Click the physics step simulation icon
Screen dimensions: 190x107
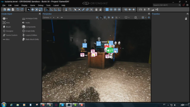(x=119, y=10)
